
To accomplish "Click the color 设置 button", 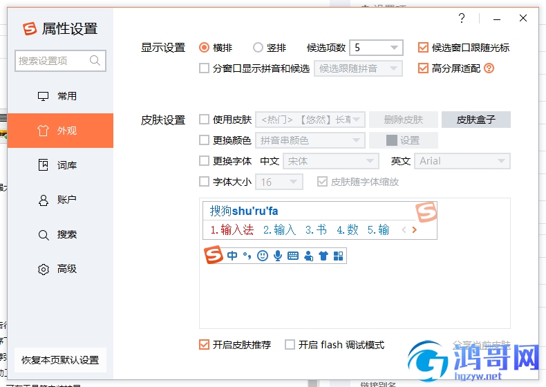I will coord(403,140).
